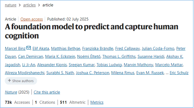This screenshot has width=194, height=108.
Task: Open the Metrics link
Action: tap(97, 102)
